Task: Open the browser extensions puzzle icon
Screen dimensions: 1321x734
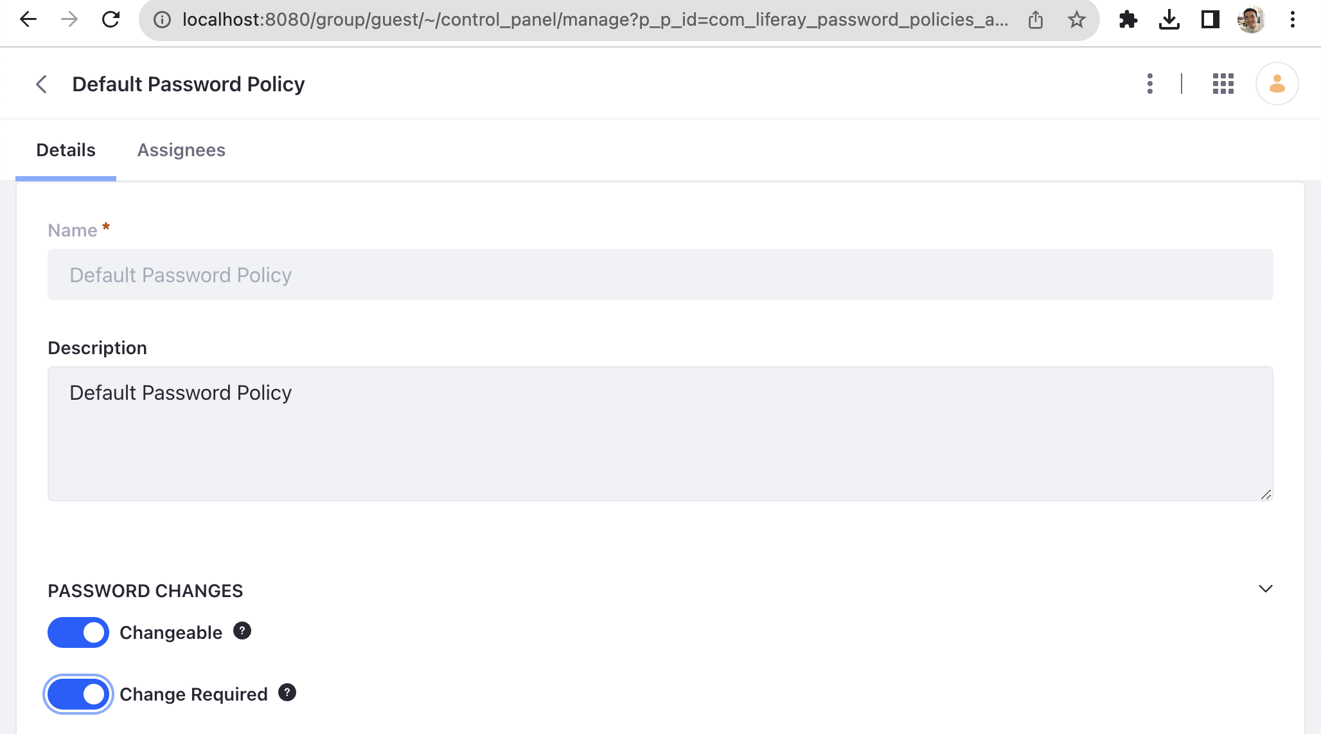Action: [x=1128, y=20]
